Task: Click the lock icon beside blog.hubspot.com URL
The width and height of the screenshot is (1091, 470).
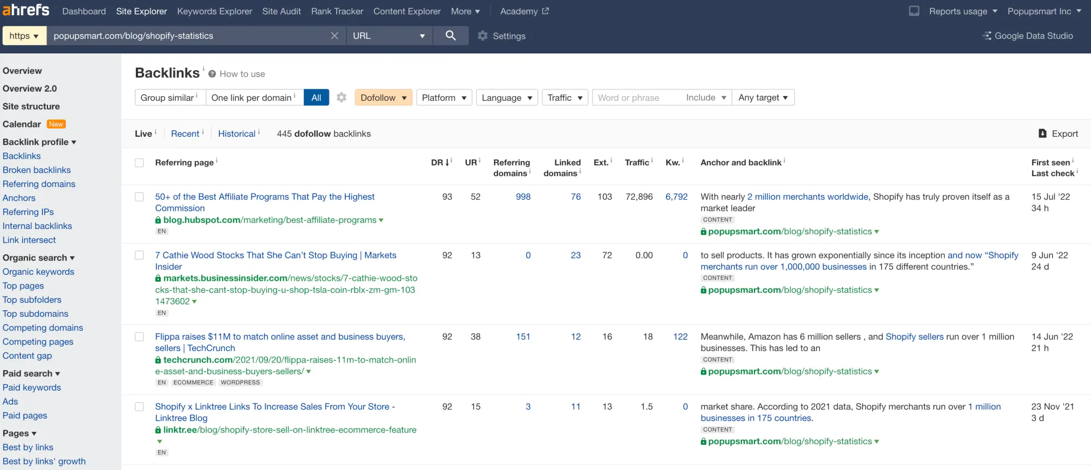Action: coord(158,220)
